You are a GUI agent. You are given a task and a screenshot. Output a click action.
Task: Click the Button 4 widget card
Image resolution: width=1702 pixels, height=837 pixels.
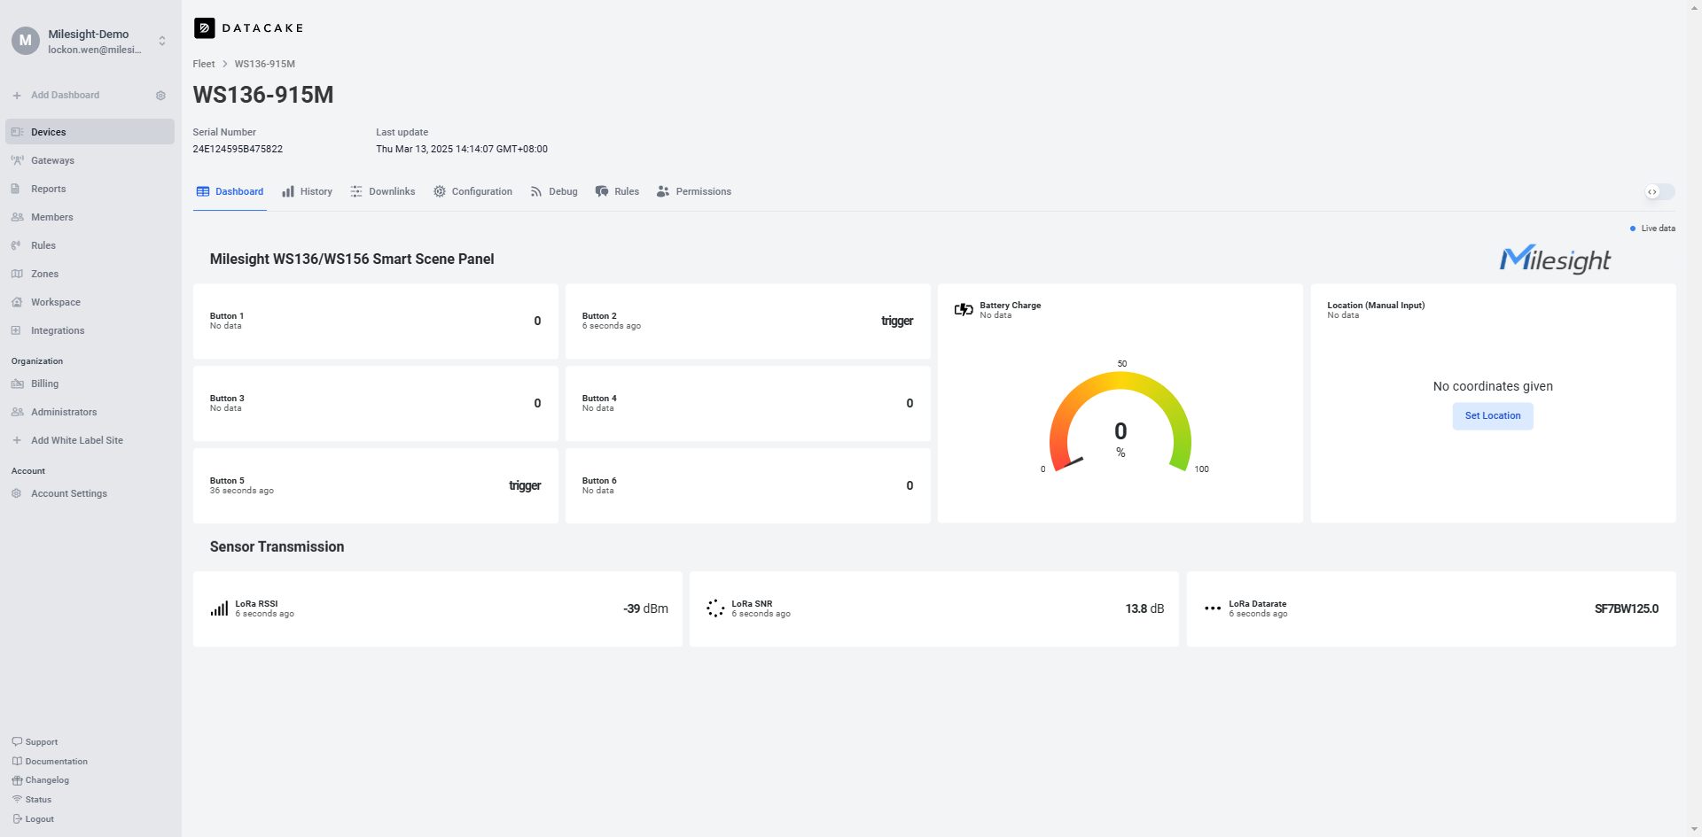click(x=748, y=403)
